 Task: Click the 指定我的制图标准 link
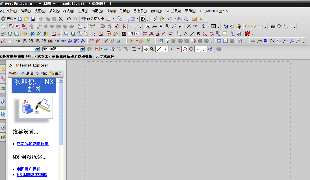[32, 143]
